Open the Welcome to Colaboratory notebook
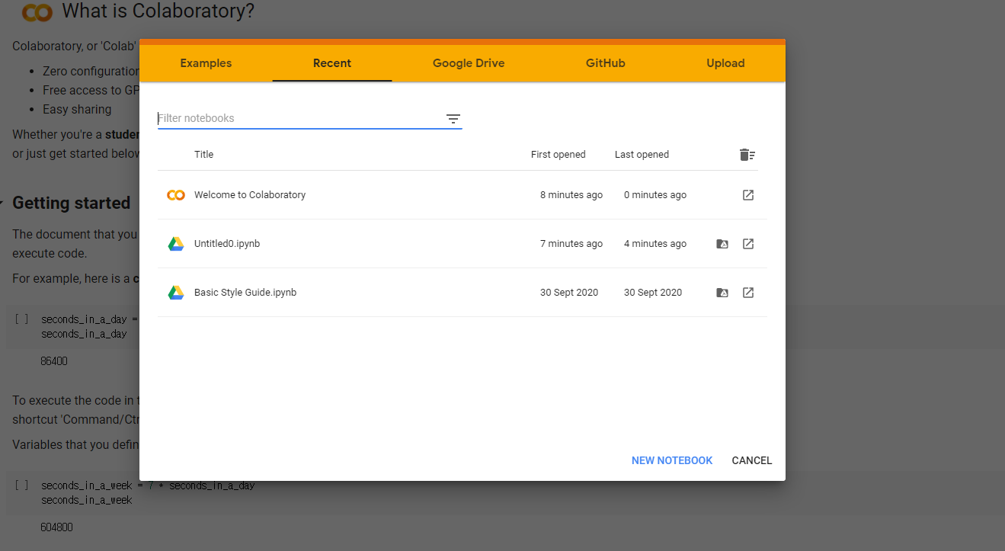Image resolution: width=1005 pixels, height=551 pixels. [x=250, y=195]
